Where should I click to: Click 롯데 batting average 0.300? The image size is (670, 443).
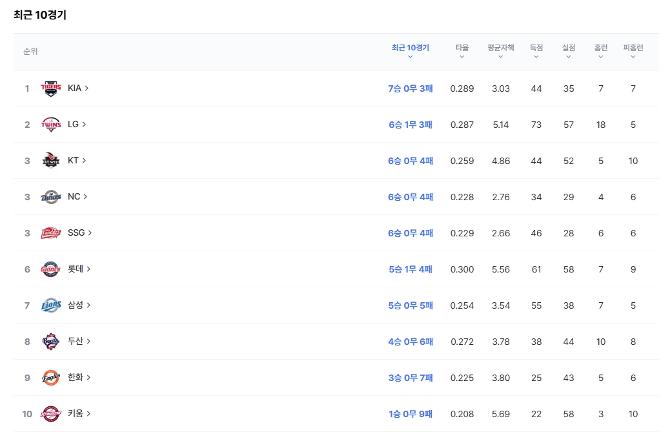pyautogui.click(x=462, y=269)
